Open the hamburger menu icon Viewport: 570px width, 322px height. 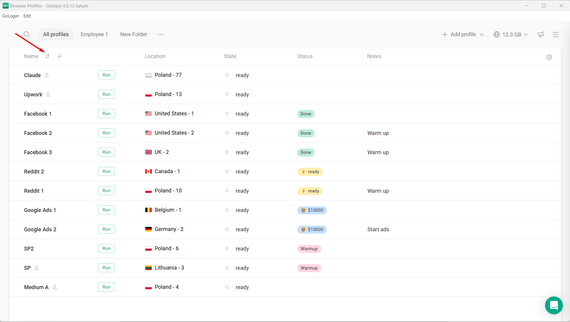[x=555, y=34]
